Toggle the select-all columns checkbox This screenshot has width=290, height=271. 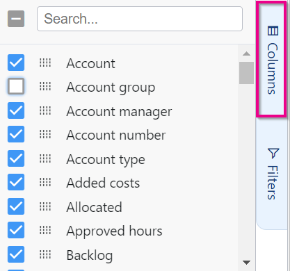16,19
